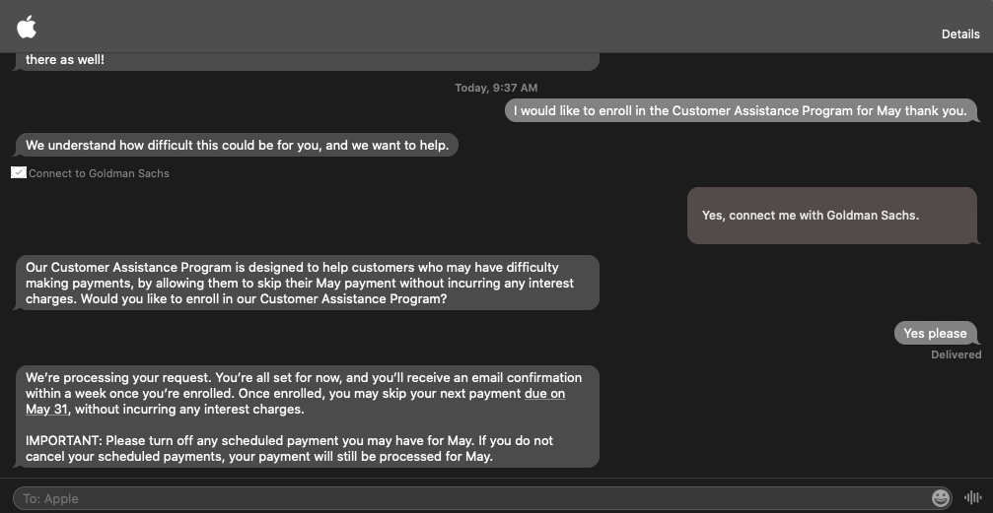This screenshot has width=993, height=513.
Task: Start recording an audio message
Action: 972,498
